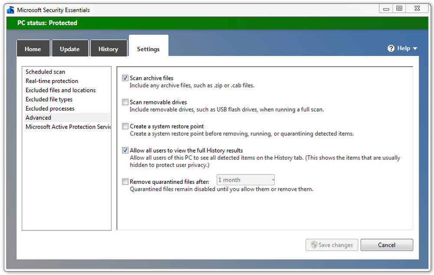Click 'Quarantined files remain disabled' description text
The image size is (434, 275).
tap(221, 189)
